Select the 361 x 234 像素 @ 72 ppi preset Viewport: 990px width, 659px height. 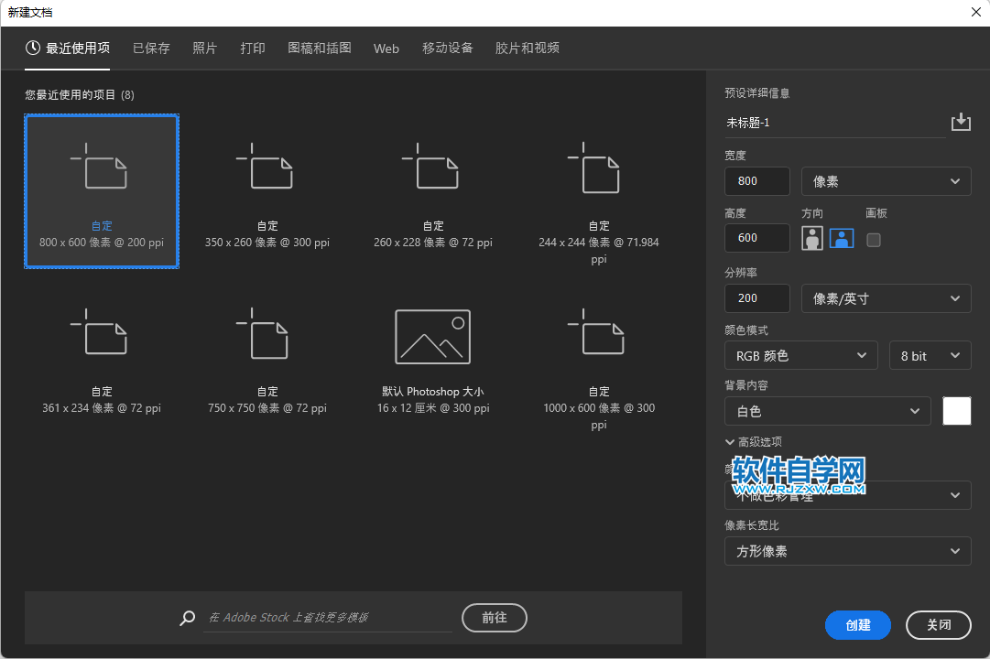pyautogui.click(x=102, y=358)
